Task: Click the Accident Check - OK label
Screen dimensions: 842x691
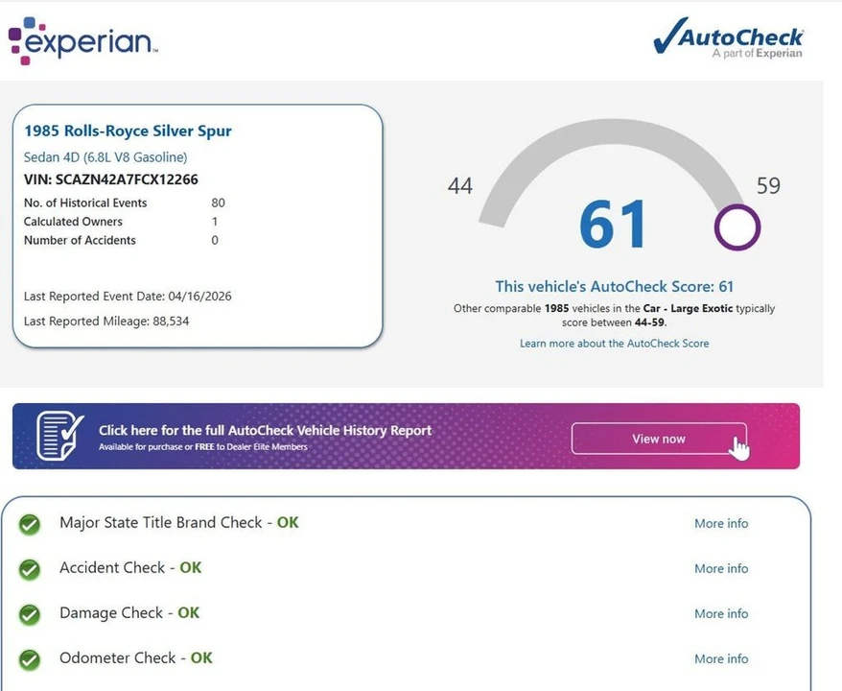Action: pyautogui.click(x=130, y=567)
